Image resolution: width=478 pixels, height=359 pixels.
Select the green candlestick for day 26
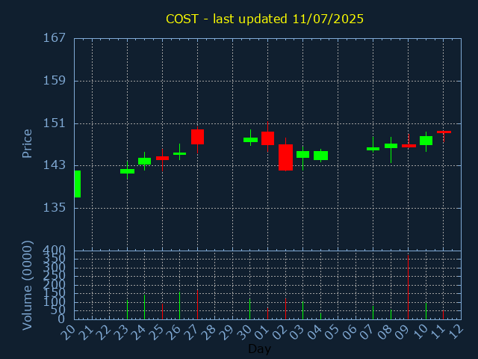(x=179, y=153)
